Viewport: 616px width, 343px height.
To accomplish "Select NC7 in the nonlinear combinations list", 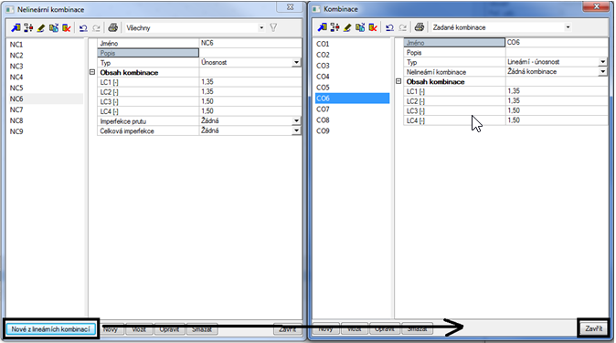I will coord(16,109).
